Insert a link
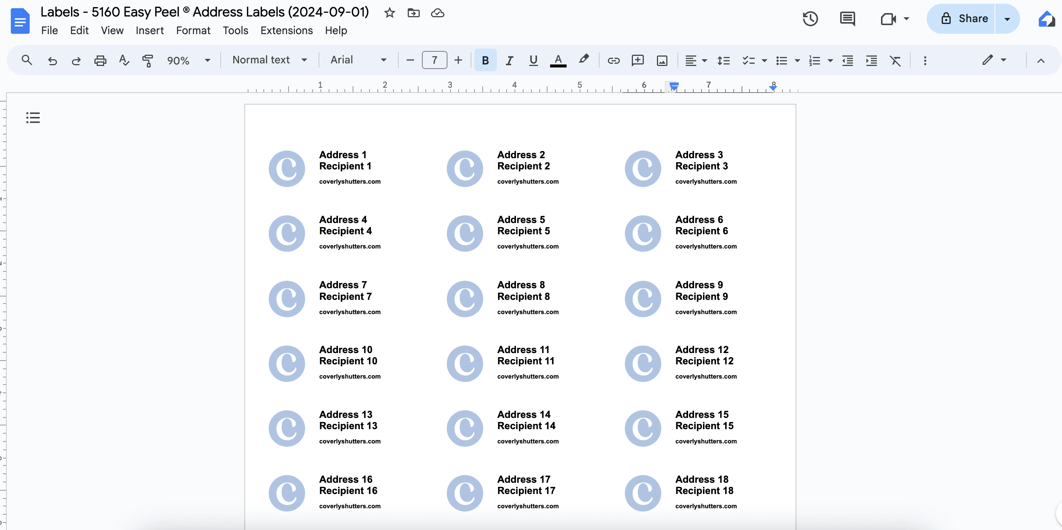 [613, 61]
